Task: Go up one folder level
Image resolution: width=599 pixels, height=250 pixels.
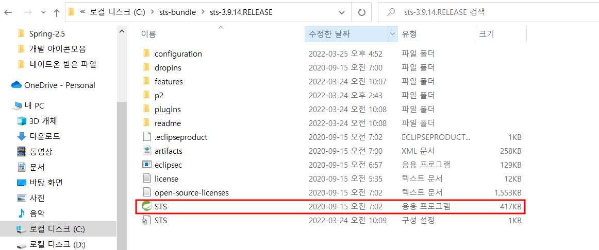Action: coord(57,12)
